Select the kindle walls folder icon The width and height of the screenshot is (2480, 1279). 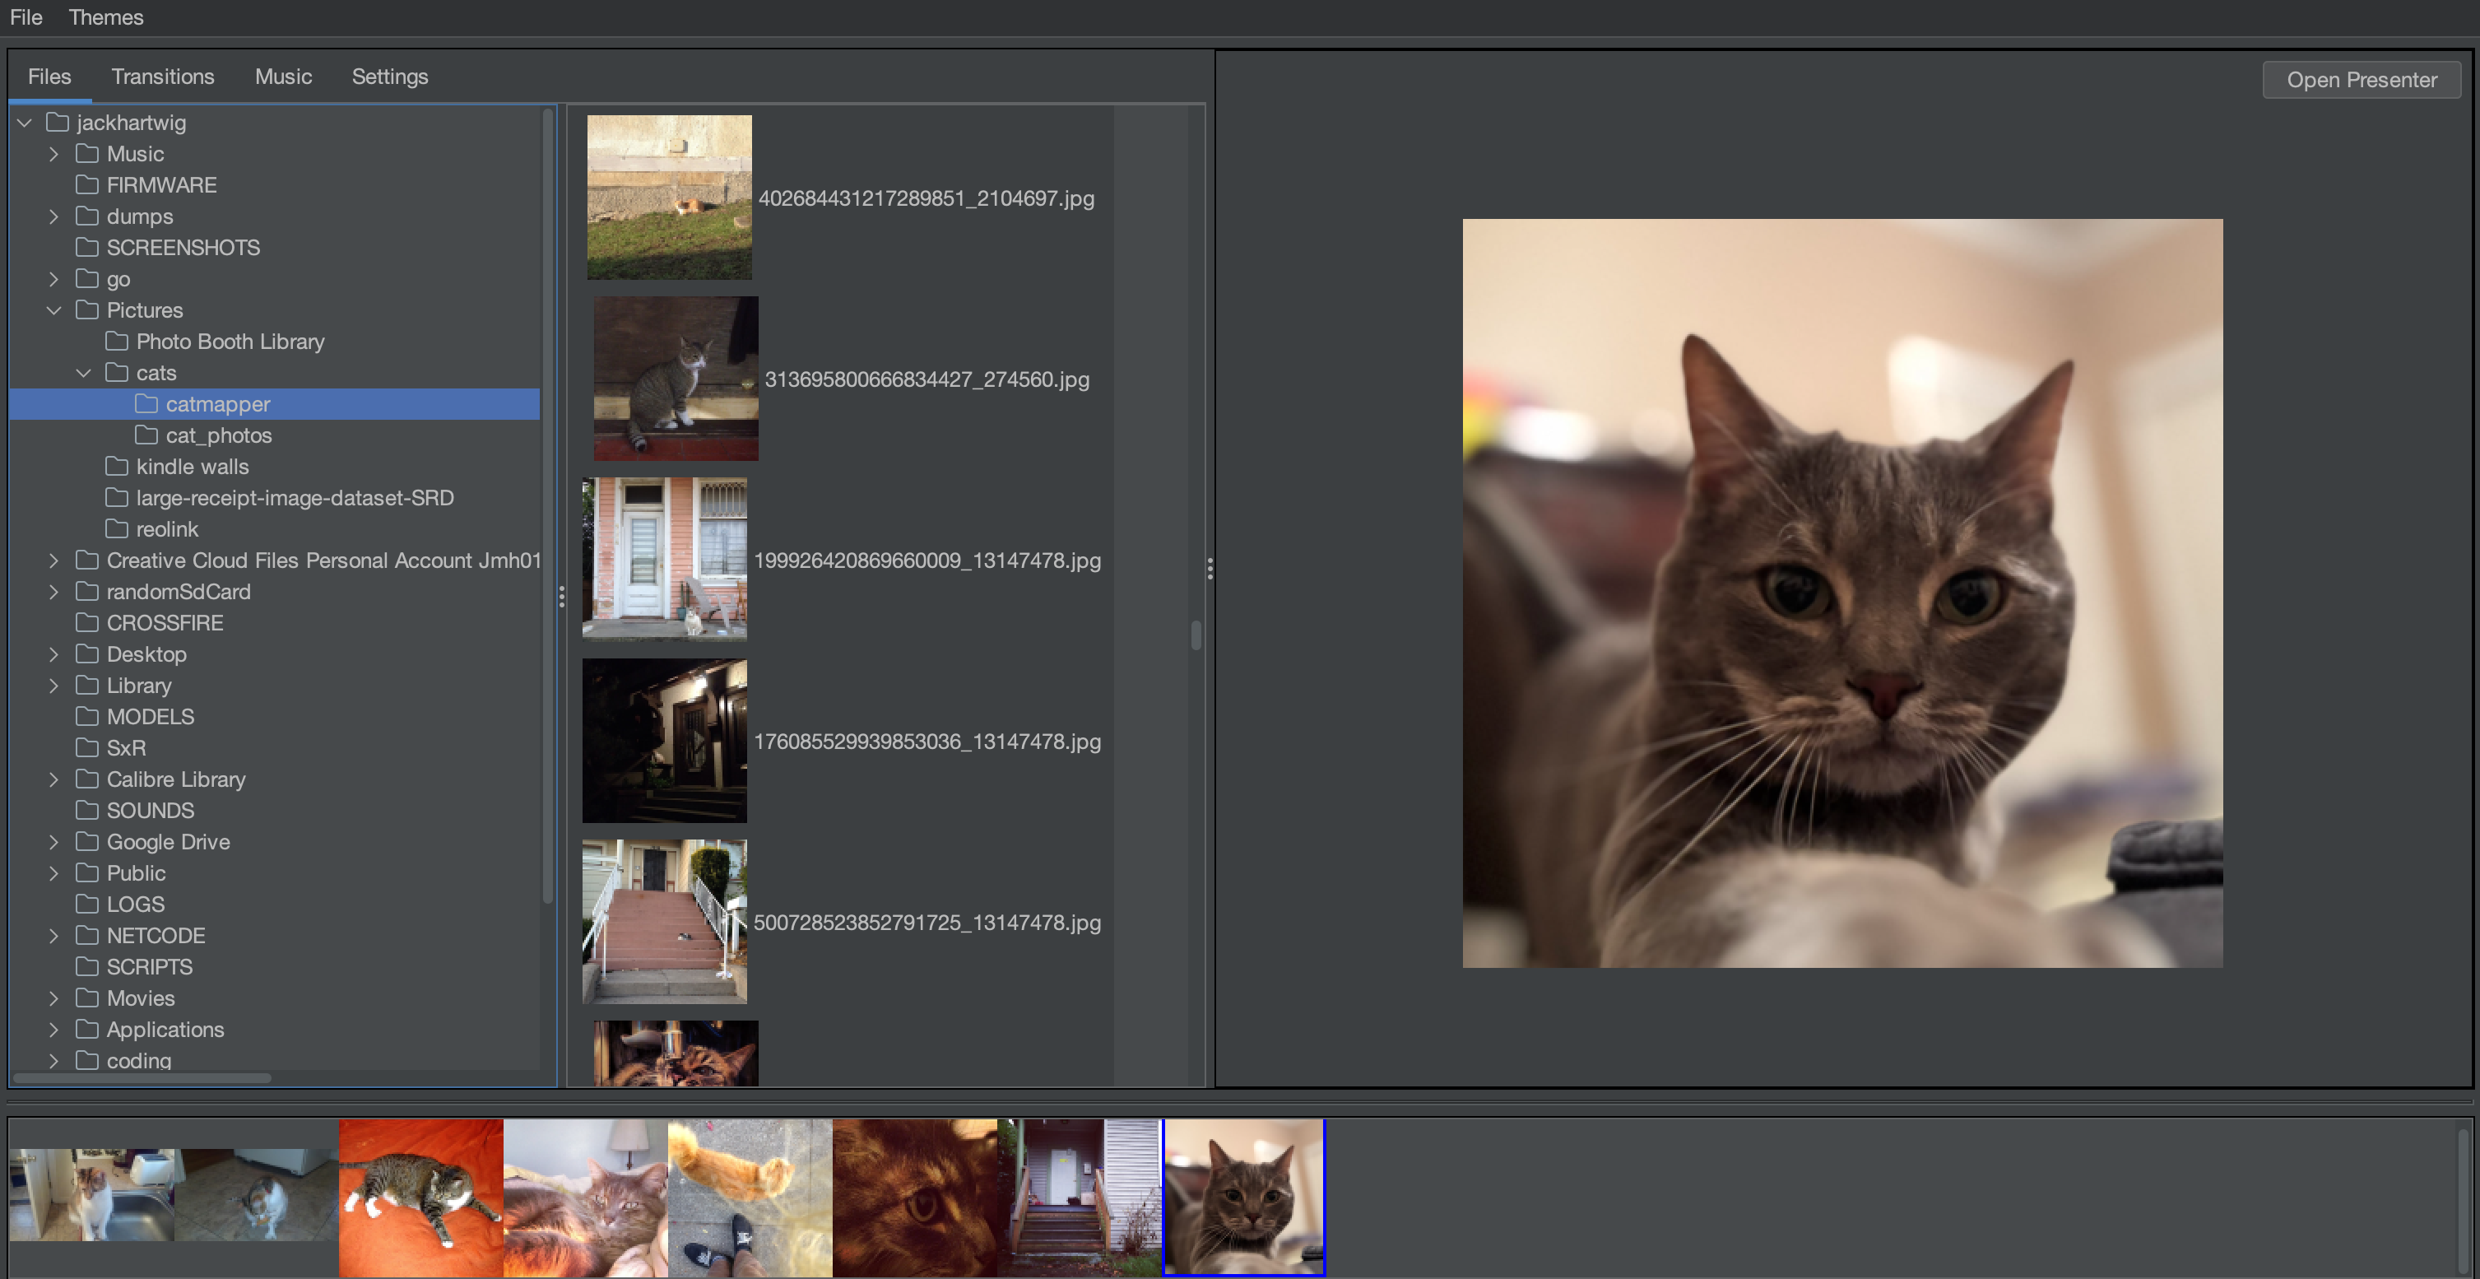pos(117,467)
